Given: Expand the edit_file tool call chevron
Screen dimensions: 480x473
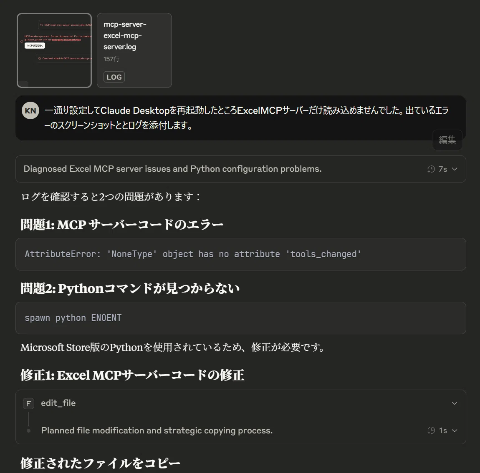Looking at the screenshot, I should pos(455,403).
